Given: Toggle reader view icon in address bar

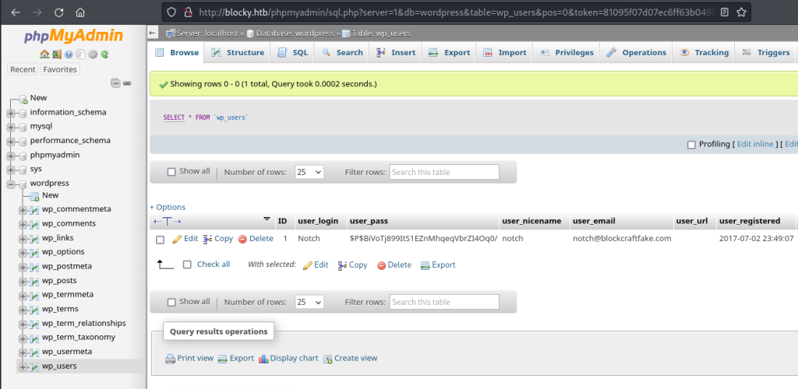Looking at the screenshot, I should pyautogui.click(x=725, y=12).
